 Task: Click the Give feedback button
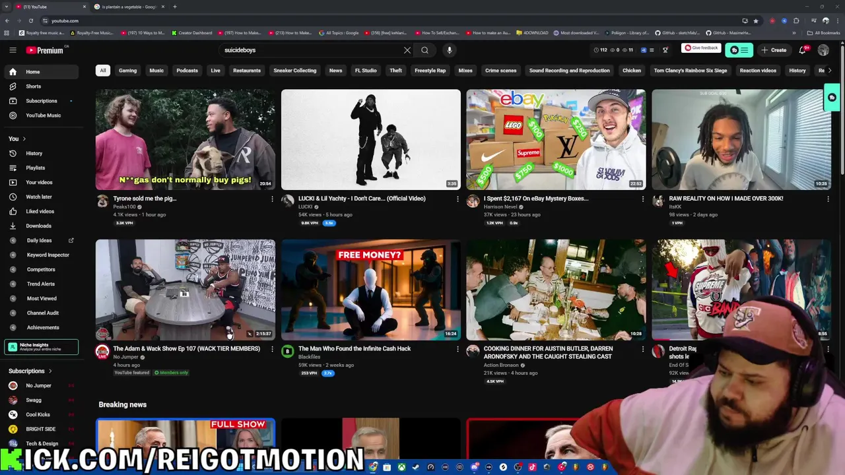701,48
